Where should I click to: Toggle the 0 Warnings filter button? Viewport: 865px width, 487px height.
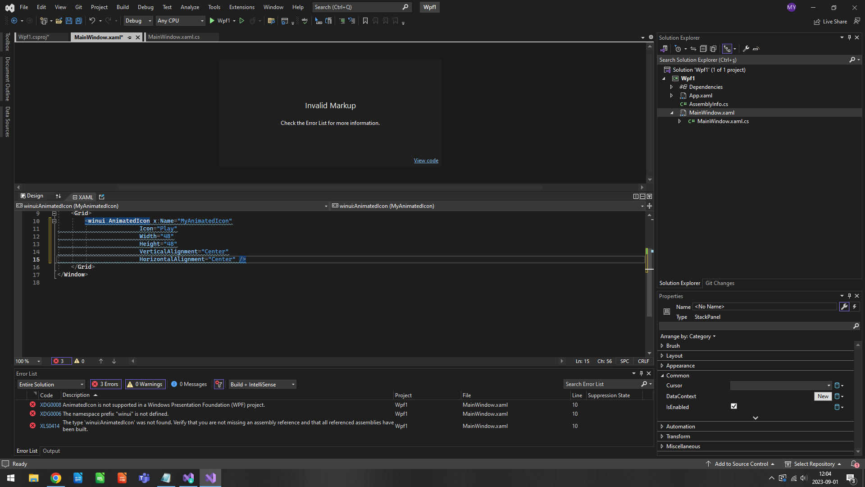(x=145, y=385)
